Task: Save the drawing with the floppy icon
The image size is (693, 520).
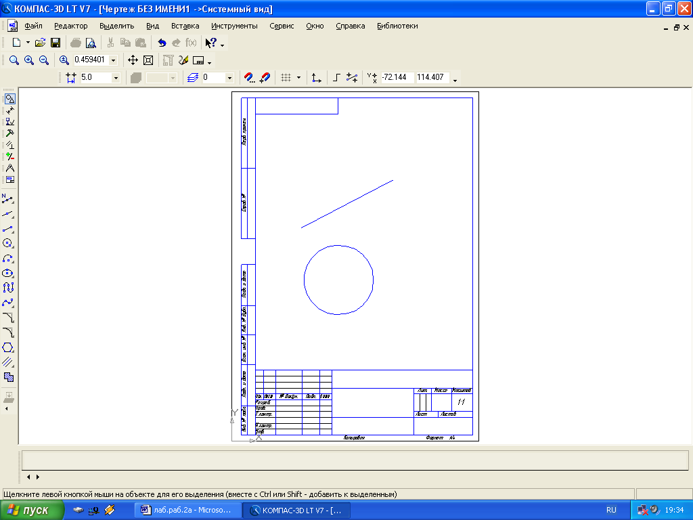Action: [55, 43]
